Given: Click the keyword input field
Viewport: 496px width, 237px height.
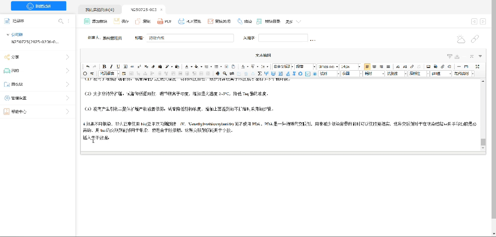Looking at the screenshot, I should (283, 38).
